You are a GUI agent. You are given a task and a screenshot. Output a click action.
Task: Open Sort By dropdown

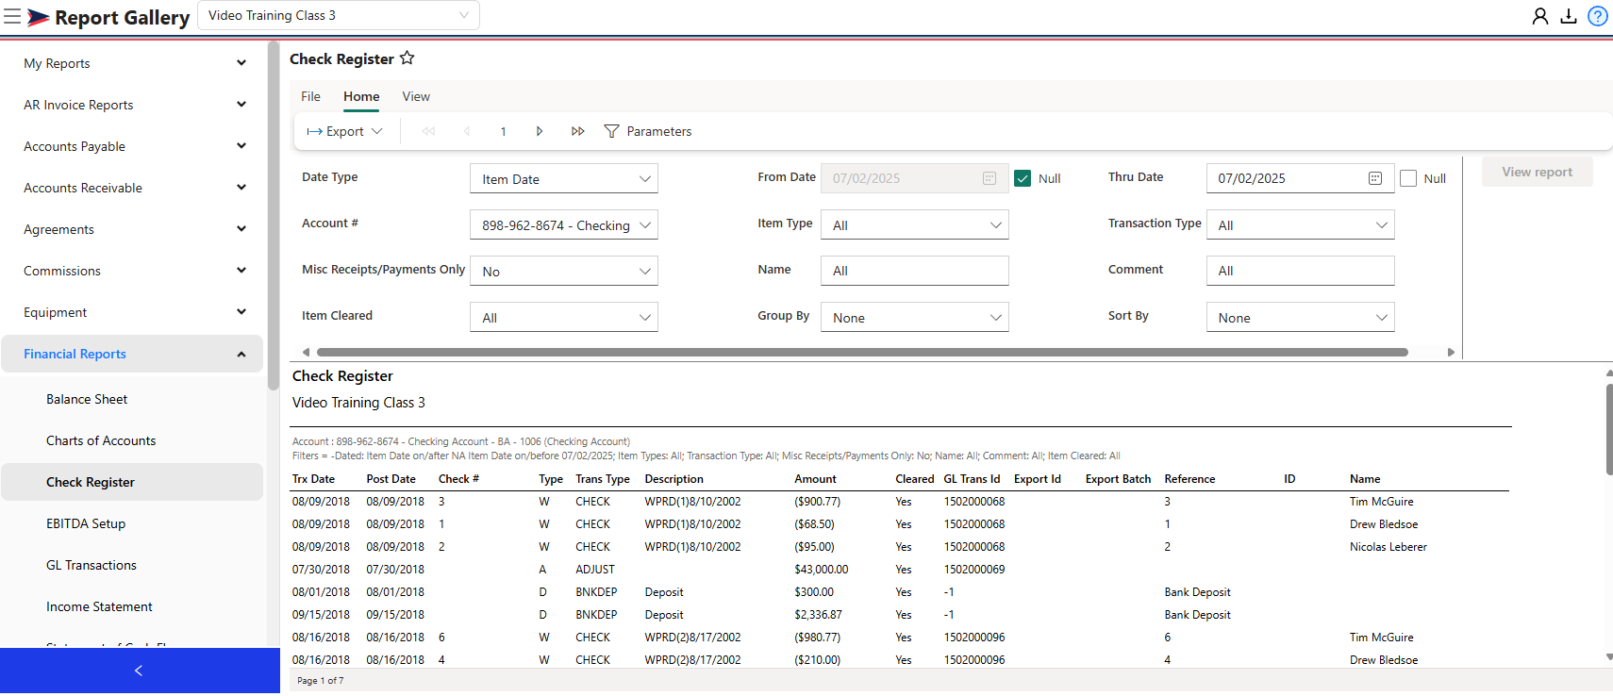tap(1301, 317)
